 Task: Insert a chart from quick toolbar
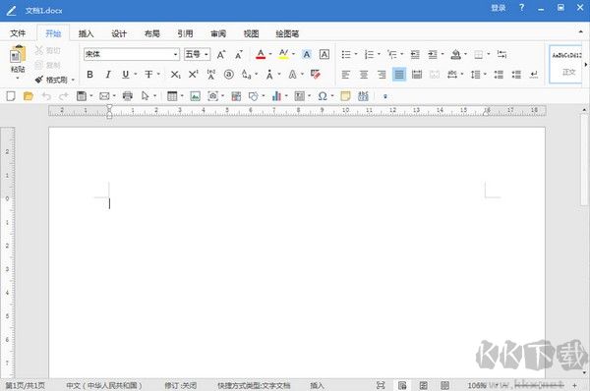(x=276, y=96)
